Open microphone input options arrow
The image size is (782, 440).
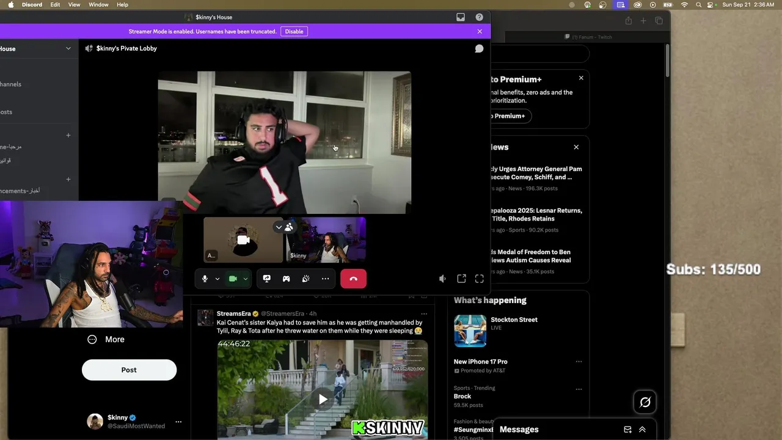pyautogui.click(x=217, y=279)
